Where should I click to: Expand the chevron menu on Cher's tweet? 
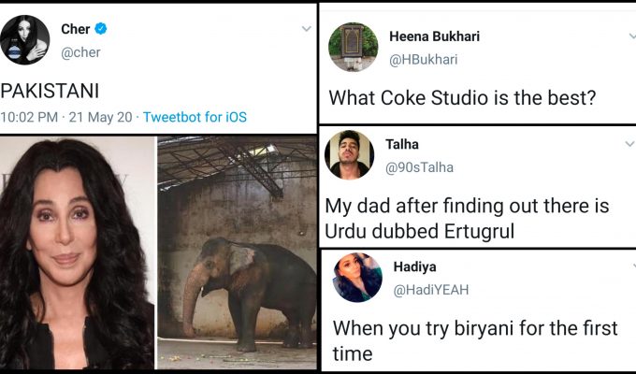[x=306, y=29]
